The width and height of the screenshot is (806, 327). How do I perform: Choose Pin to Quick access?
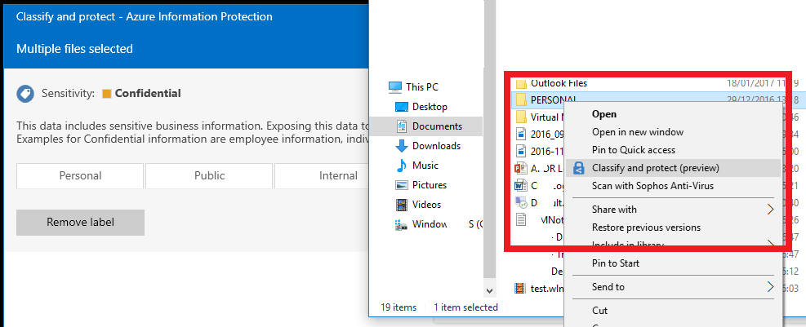(x=634, y=150)
